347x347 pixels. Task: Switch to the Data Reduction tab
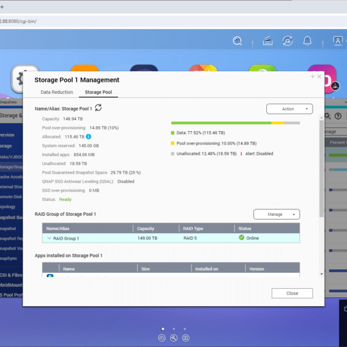57,92
